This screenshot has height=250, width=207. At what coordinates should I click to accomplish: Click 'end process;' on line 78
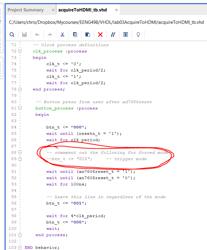click(x=49, y=90)
